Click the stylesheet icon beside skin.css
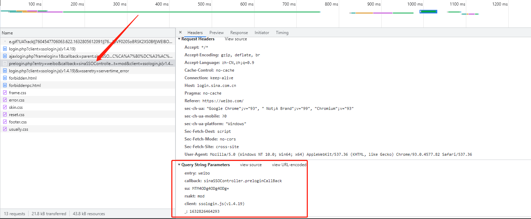Image resolution: width=531 pixels, height=219 pixels. 5,107
